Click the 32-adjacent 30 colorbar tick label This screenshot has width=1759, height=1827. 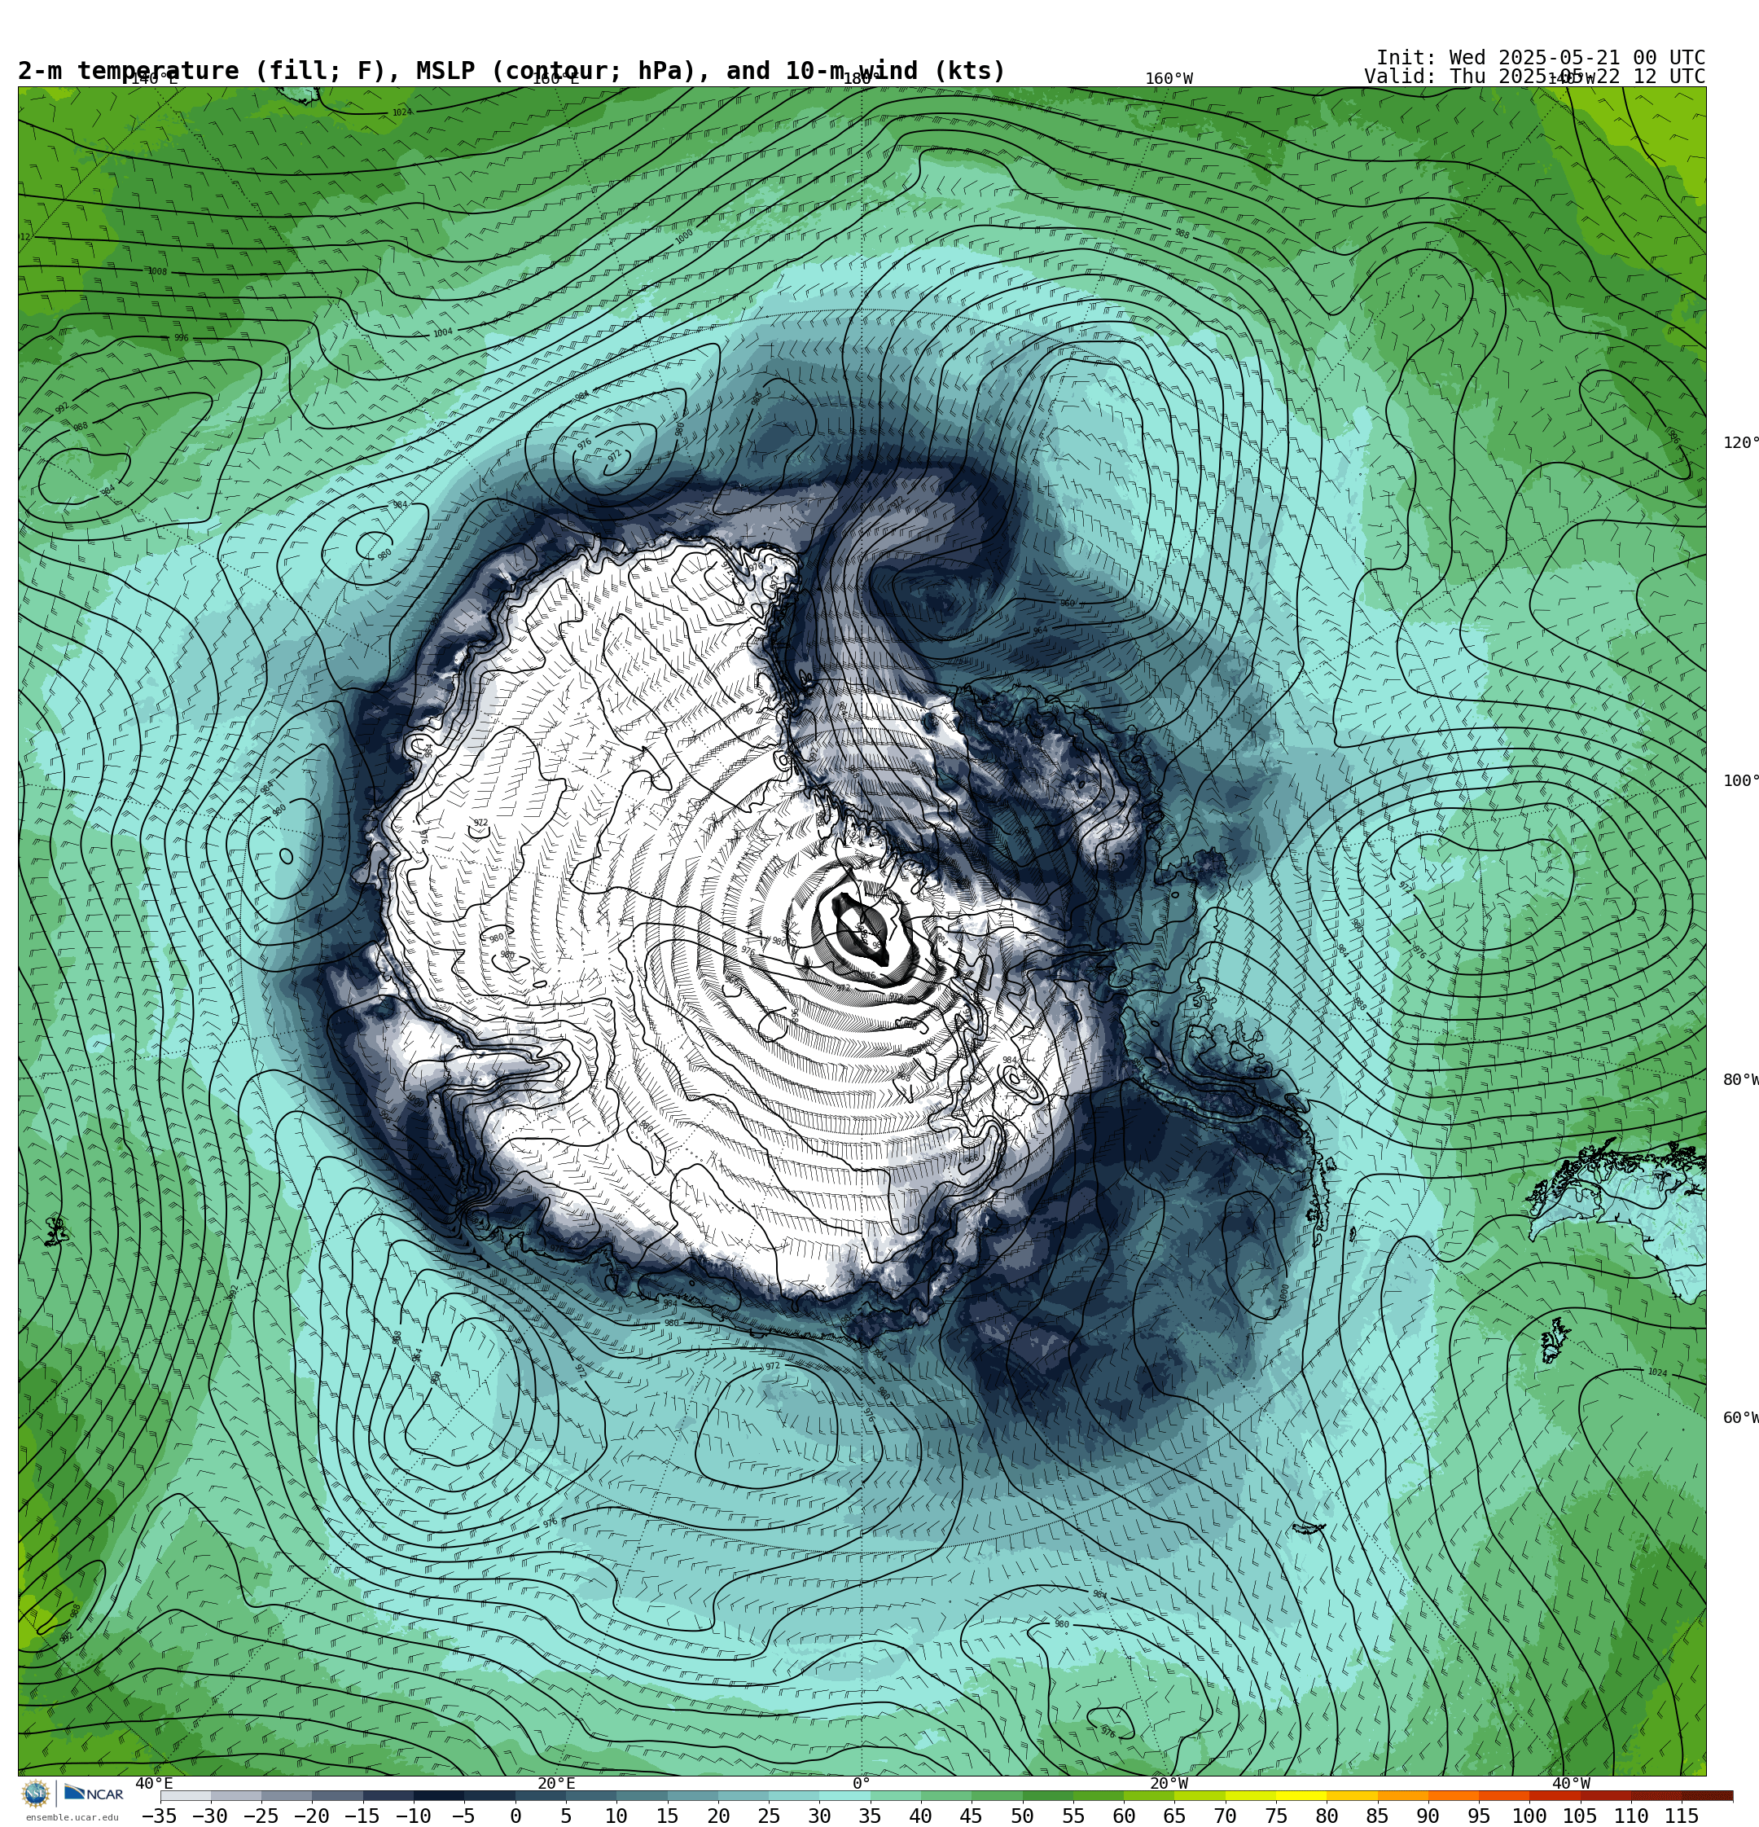point(819,1816)
